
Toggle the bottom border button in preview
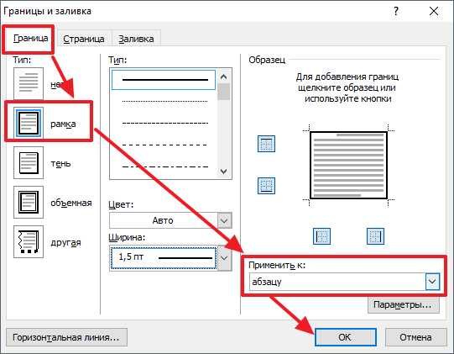pos(266,186)
